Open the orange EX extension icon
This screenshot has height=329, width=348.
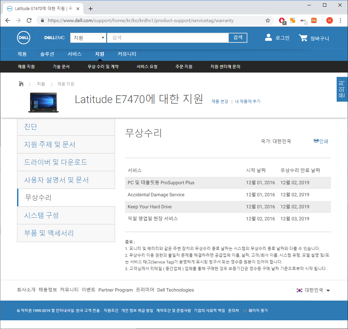click(314, 20)
